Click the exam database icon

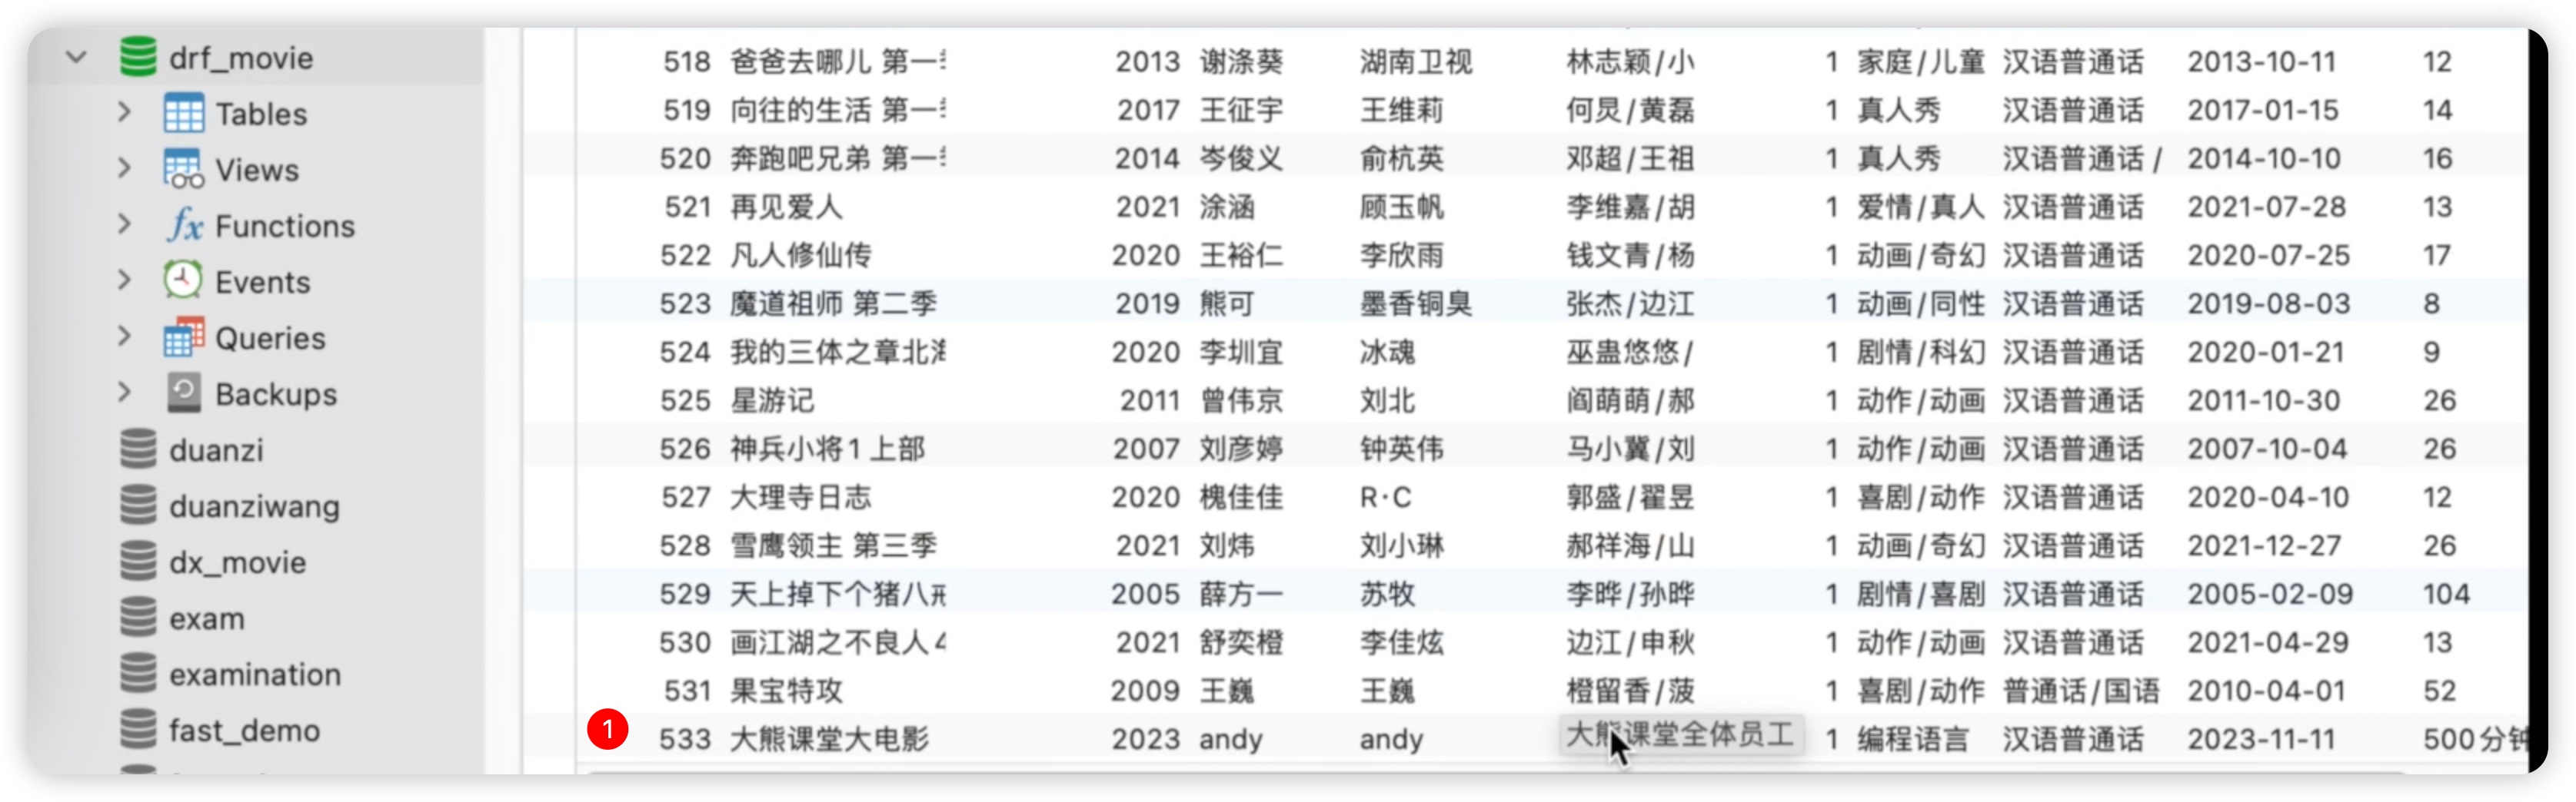[138, 617]
